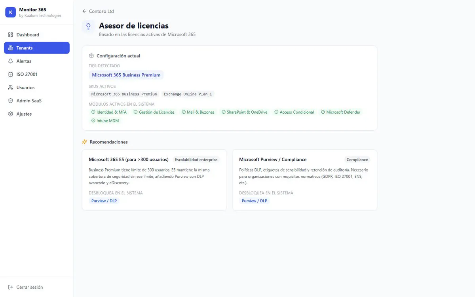Viewport: 475px width, 297px height.
Task: Click the MÓDULOS ACTIVOS EN EL SISTEMA label
Action: click(122, 104)
